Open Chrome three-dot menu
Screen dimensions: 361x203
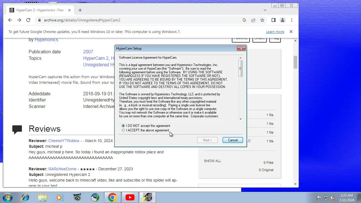(292, 20)
